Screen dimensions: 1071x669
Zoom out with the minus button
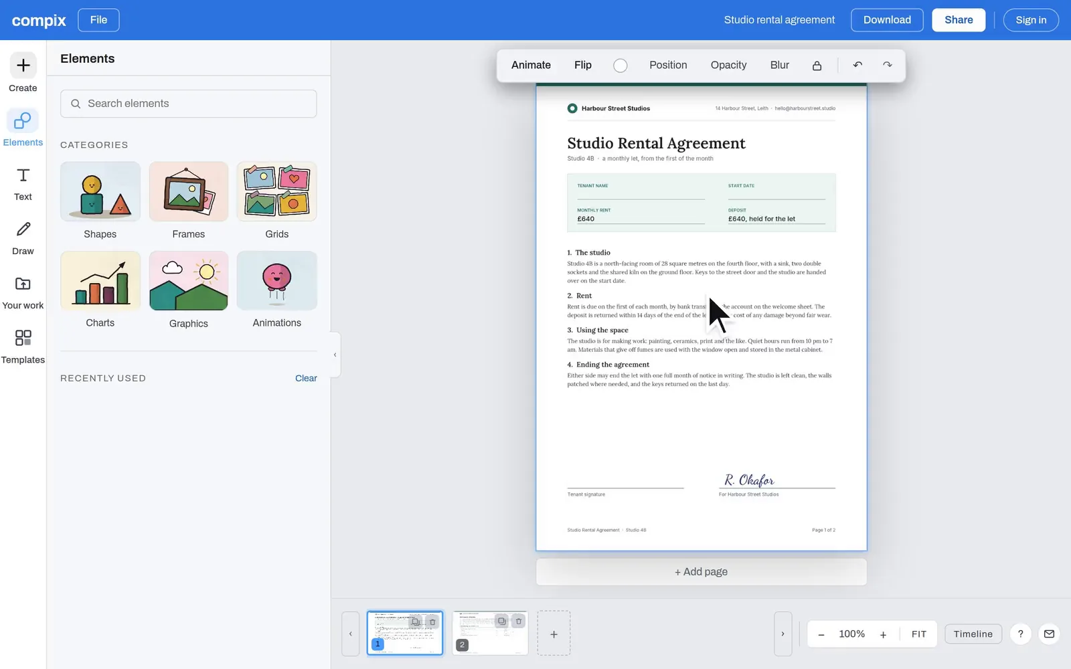[821, 634]
